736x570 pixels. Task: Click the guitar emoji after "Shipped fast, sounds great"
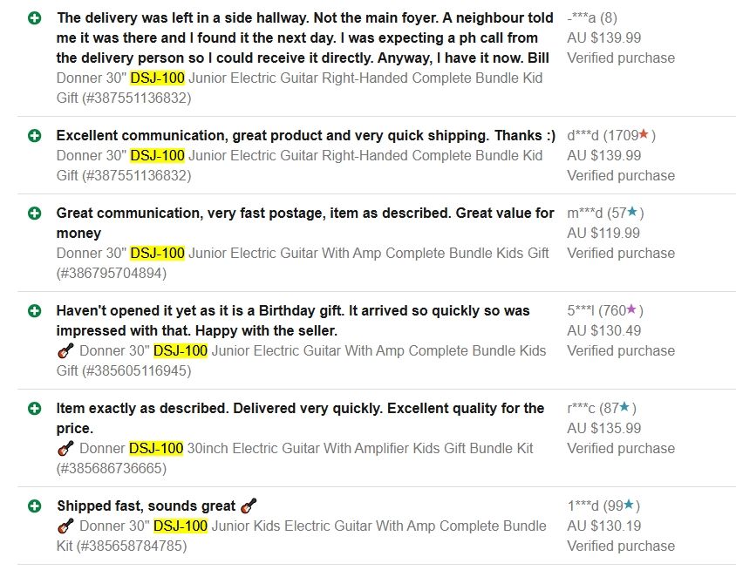[249, 506]
